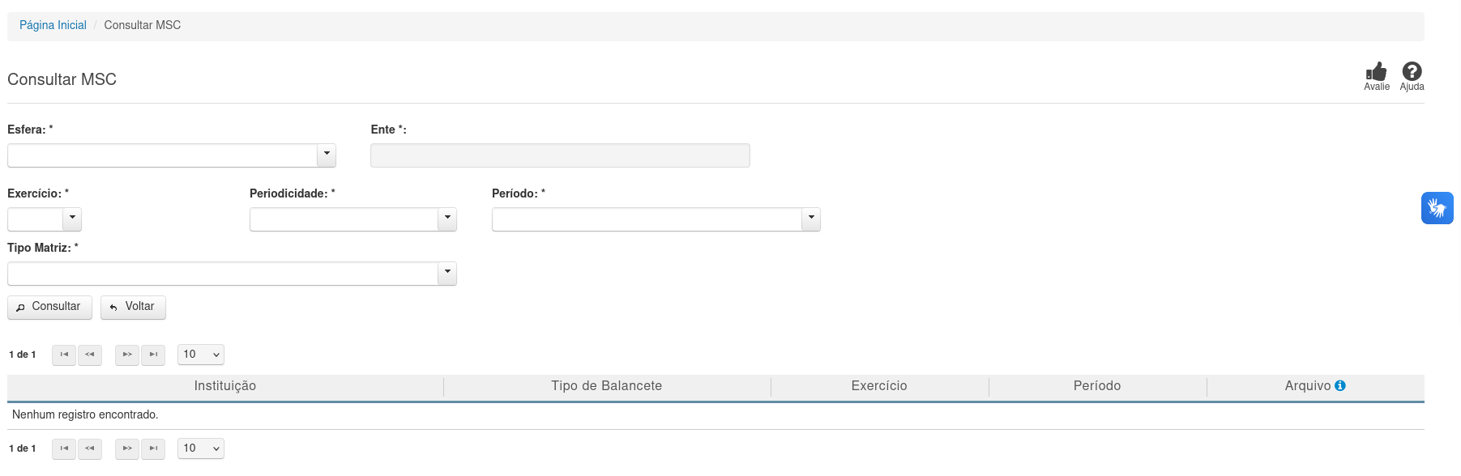This screenshot has width=1461, height=476.
Task: Go to previous page in top paginator
Action: click(90, 355)
